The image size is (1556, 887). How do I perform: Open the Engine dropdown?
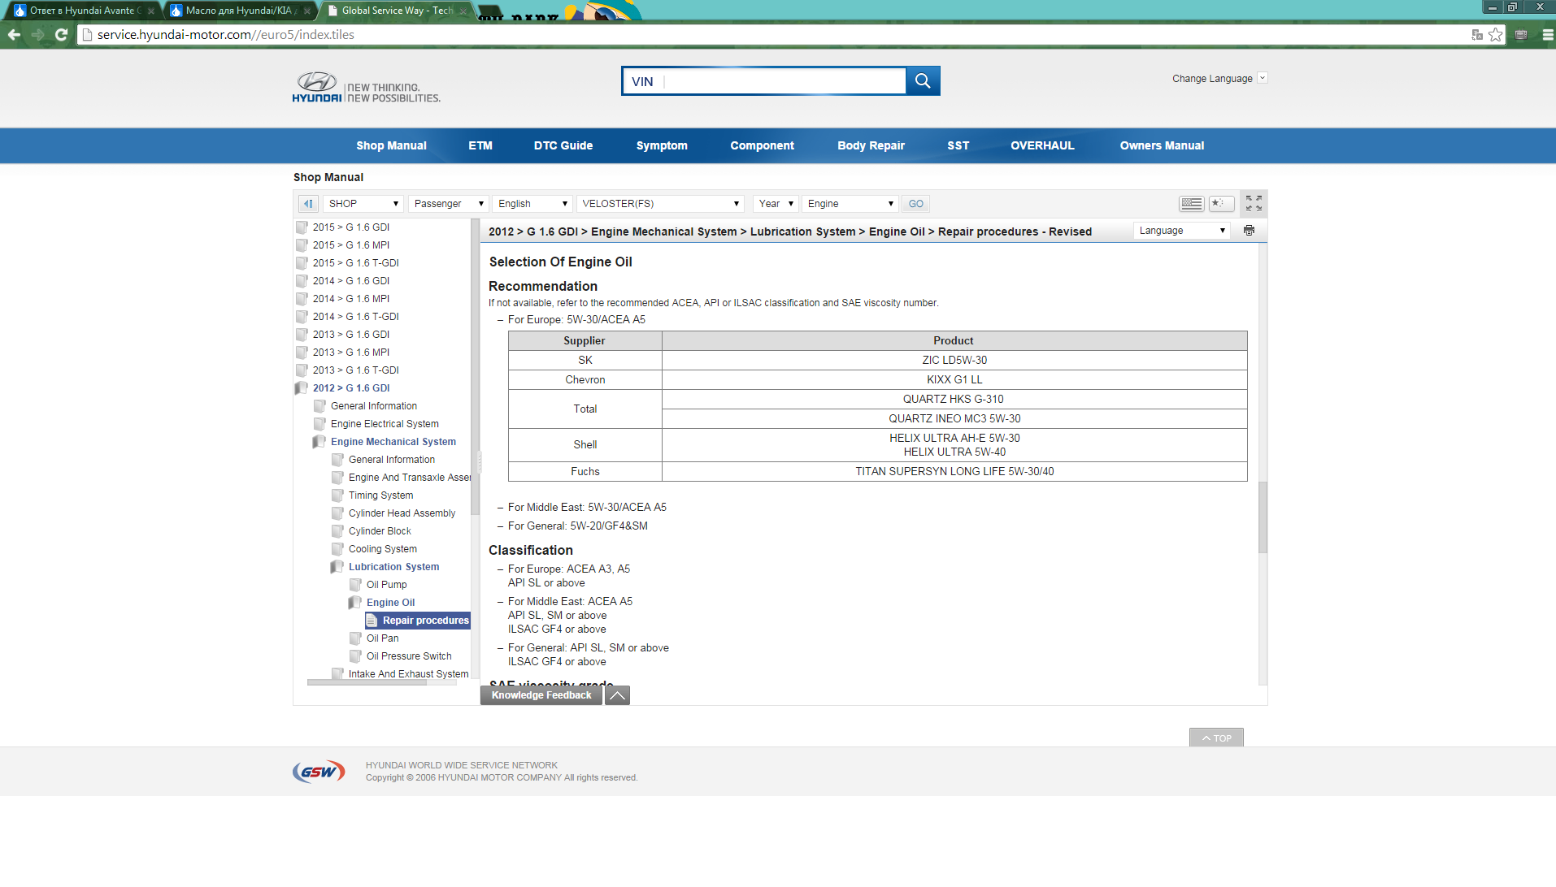pos(850,204)
